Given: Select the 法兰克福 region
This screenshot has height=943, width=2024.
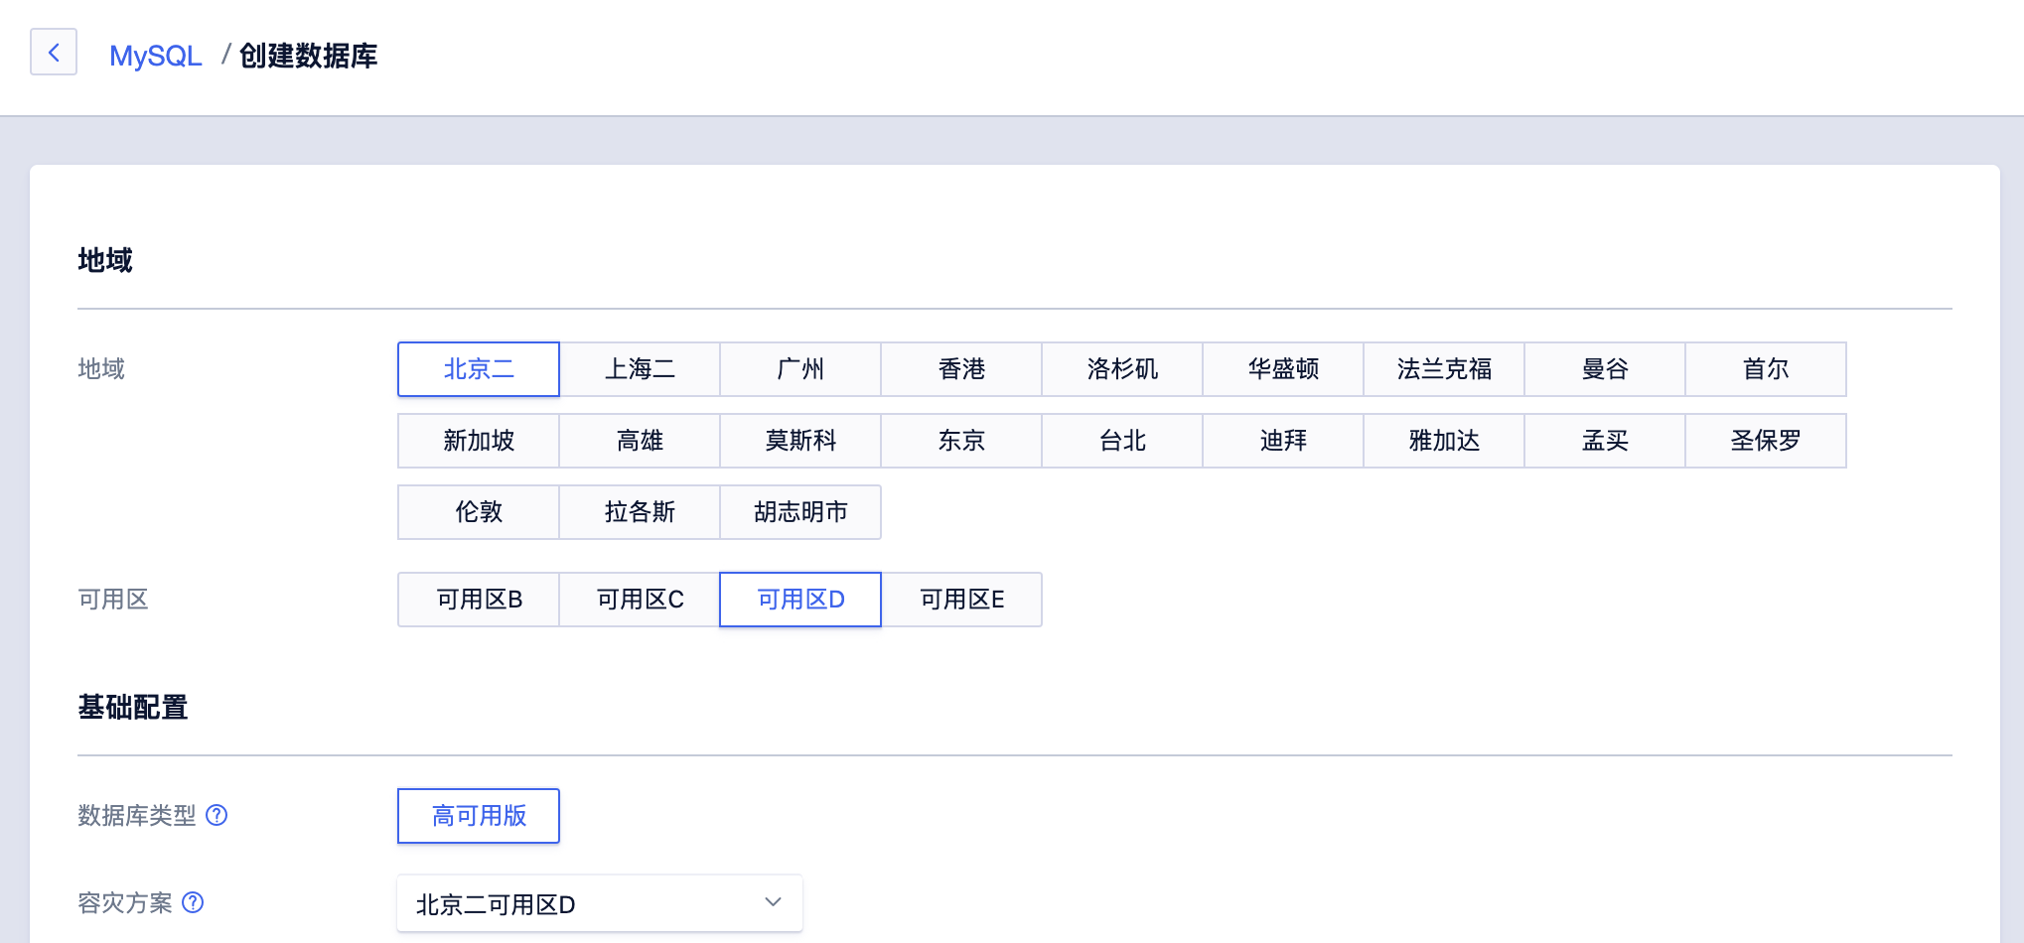Looking at the screenshot, I should (x=1443, y=368).
